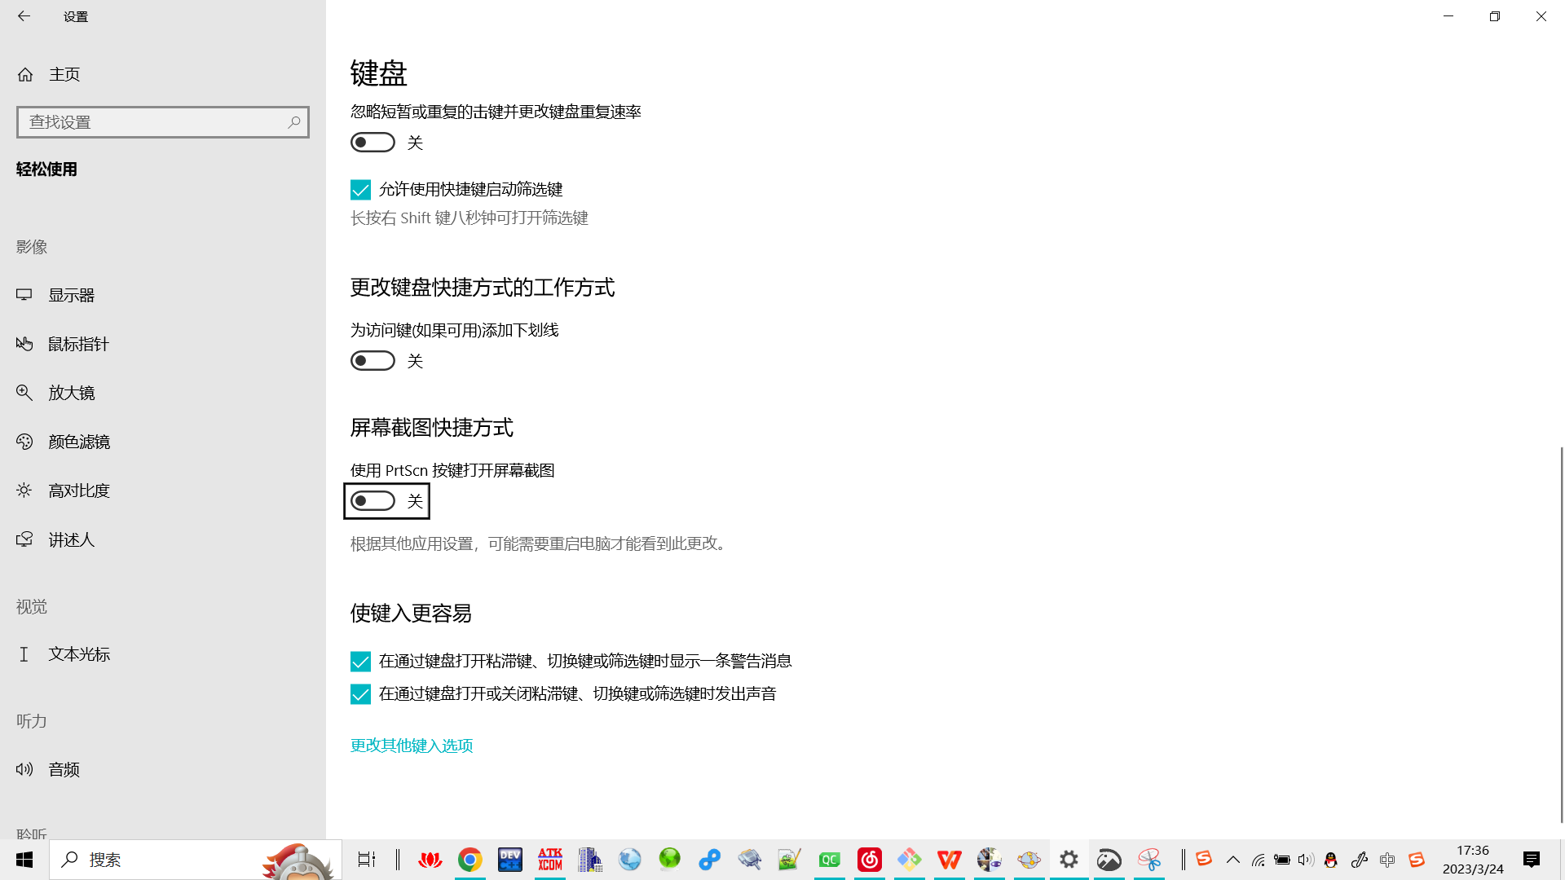Screen dimensions: 1565x880
Task: Open 显示器 display settings
Action: point(71,295)
